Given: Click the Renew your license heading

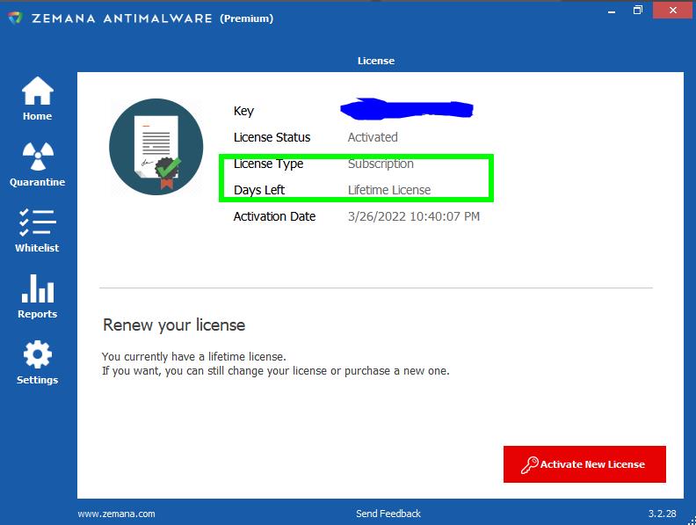Looking at the screenshot, I should 174,325.
